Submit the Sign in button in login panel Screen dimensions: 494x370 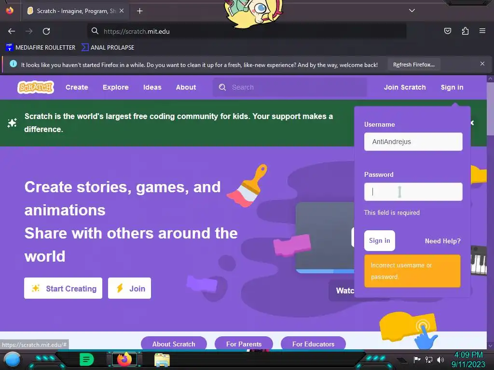[380, 241]
